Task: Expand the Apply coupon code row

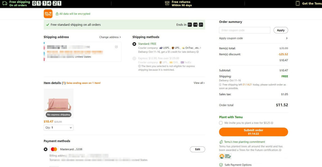Action: pyautogui.click(x=286, y=38)
